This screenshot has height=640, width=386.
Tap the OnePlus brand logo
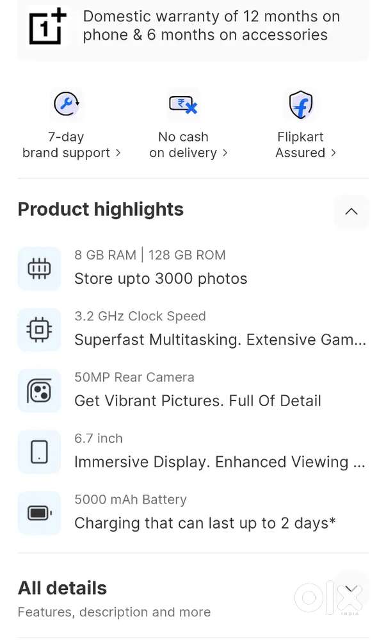pyautogui.click(x=47, y=26)
